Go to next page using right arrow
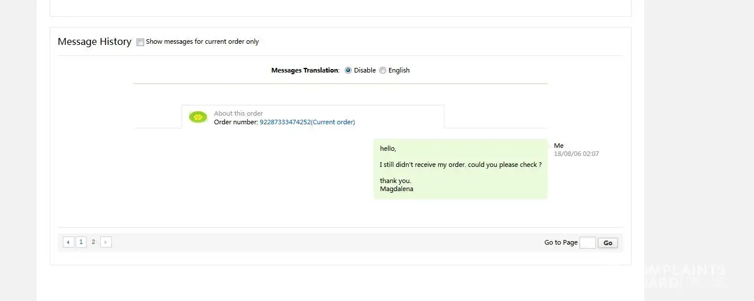754x301 pixels. click(x=106, y=242)
